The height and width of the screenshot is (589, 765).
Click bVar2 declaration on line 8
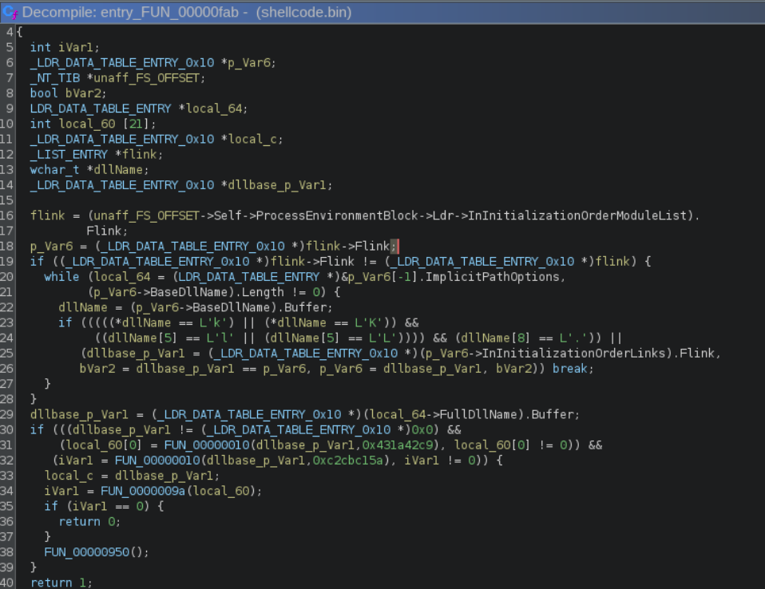[x=83, y=93]
